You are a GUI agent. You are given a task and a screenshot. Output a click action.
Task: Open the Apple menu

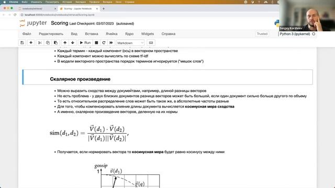tap(4, 2)
